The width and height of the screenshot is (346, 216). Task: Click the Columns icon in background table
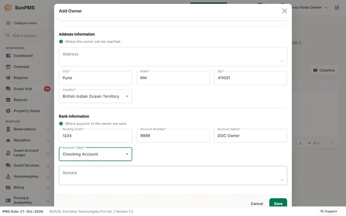click(x=315, y=70)
